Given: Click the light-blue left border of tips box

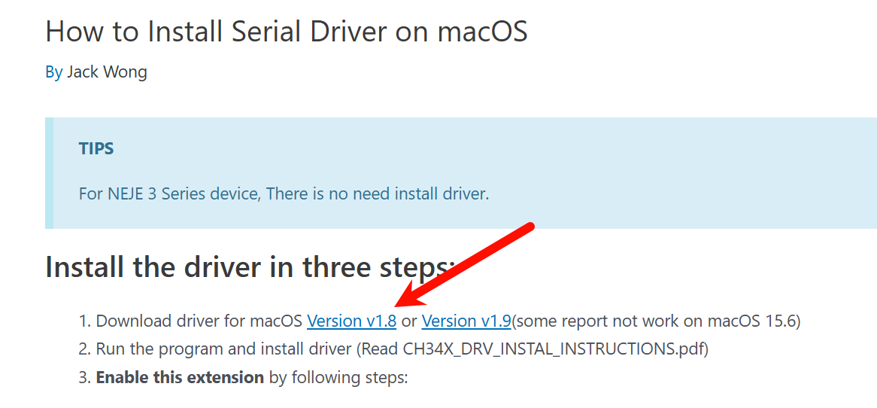Looking at the screenshot, I should pos(49,173).
